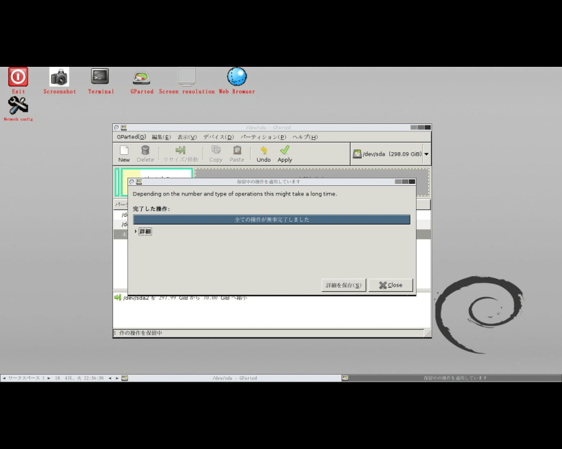Click the status bar pending operations text
The height and width of the screenshot is (449, 562).
coord(138,333)
